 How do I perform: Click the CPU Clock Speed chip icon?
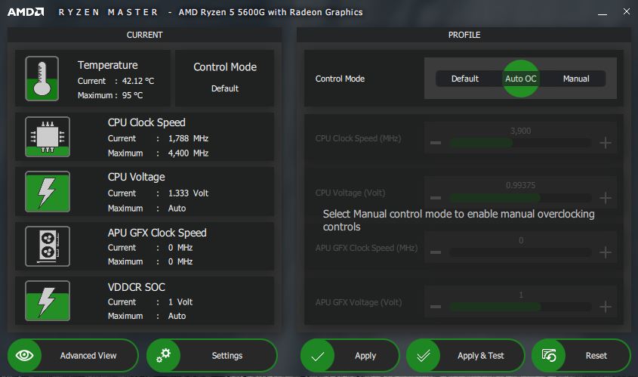click(47, 137)
